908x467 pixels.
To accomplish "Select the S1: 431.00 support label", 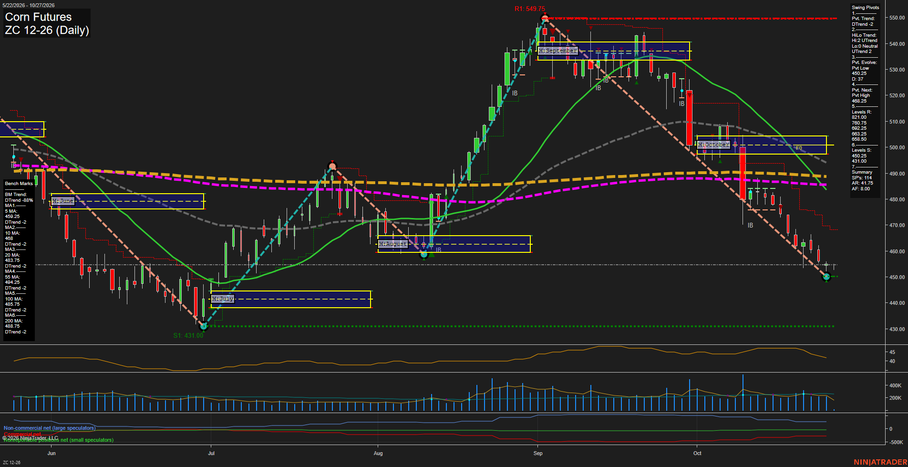I will [188, 335].
